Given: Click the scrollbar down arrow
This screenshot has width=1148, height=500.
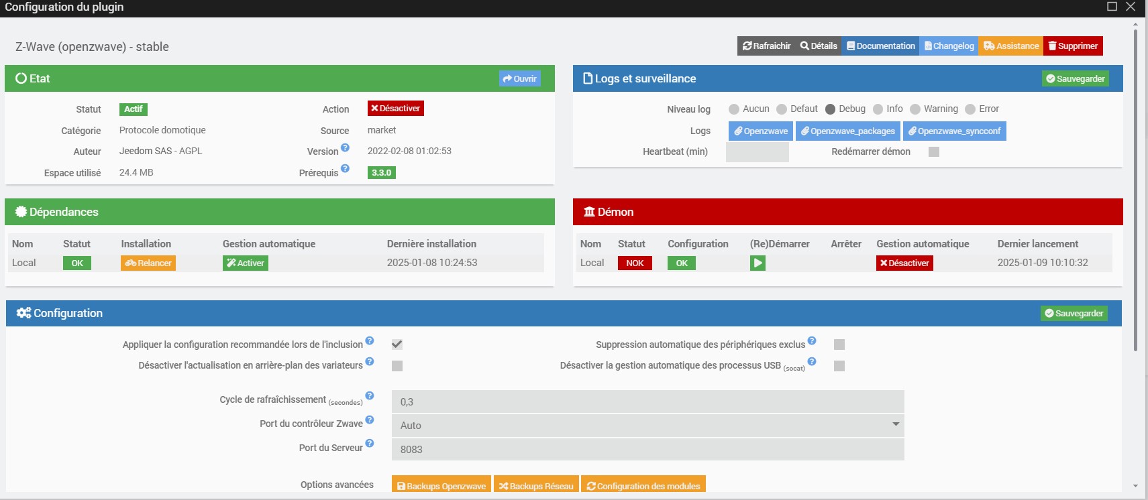Looking at the screenshot, I should [x=1135, y=486].
